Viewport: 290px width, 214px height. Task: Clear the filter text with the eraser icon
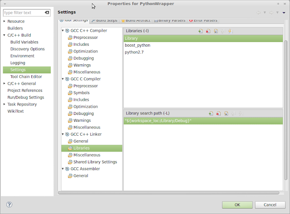(x=47, y=13)
